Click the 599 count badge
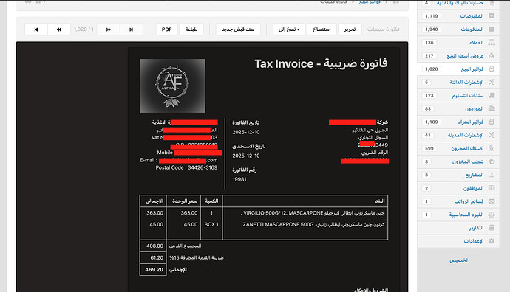 point(429,148)
